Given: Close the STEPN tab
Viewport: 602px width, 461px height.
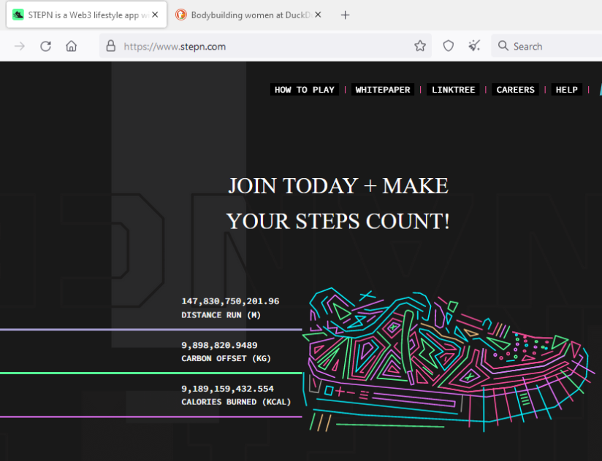Looking at the screenshot, I should (155, 15).
